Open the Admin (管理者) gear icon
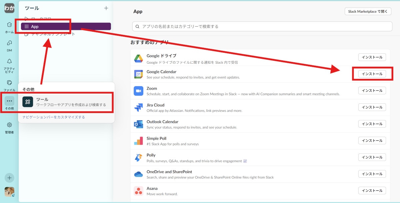This screenshot has width=400, height=203. (x=9, y=125)
